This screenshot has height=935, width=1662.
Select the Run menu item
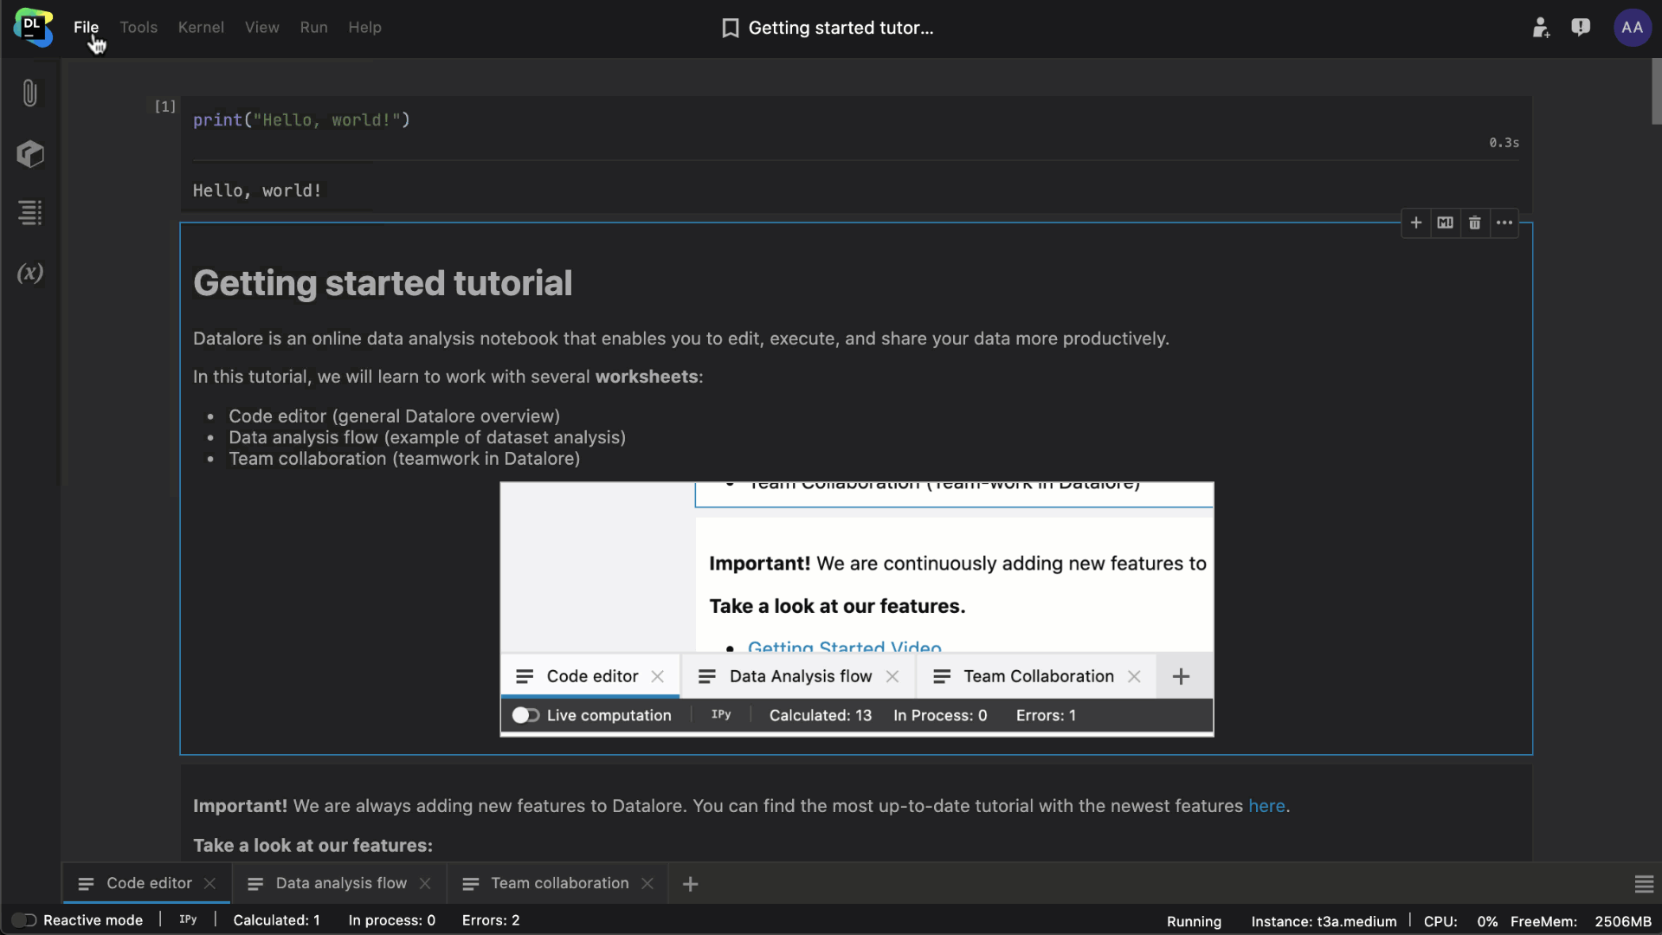[312, 28]
